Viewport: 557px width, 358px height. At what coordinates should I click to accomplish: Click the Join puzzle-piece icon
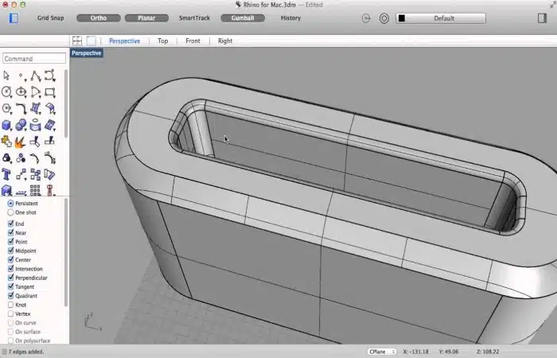click(x=6, y=142)
